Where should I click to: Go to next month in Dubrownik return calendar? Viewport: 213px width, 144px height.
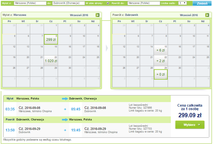[x=207, y=15]
